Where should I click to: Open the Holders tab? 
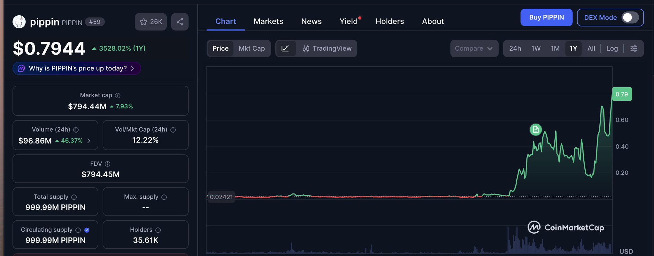pyautogui.click(x=390, y=21)
